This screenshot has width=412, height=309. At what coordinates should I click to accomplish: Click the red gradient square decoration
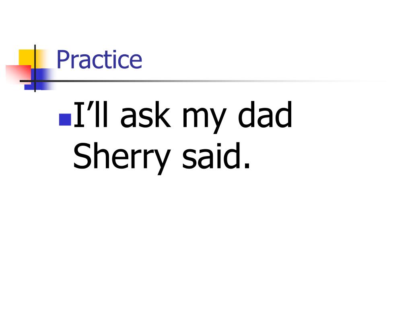19,74
